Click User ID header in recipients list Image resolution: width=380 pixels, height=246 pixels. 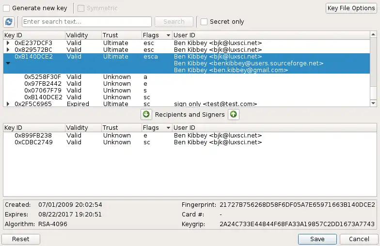(x=274, y=128)
